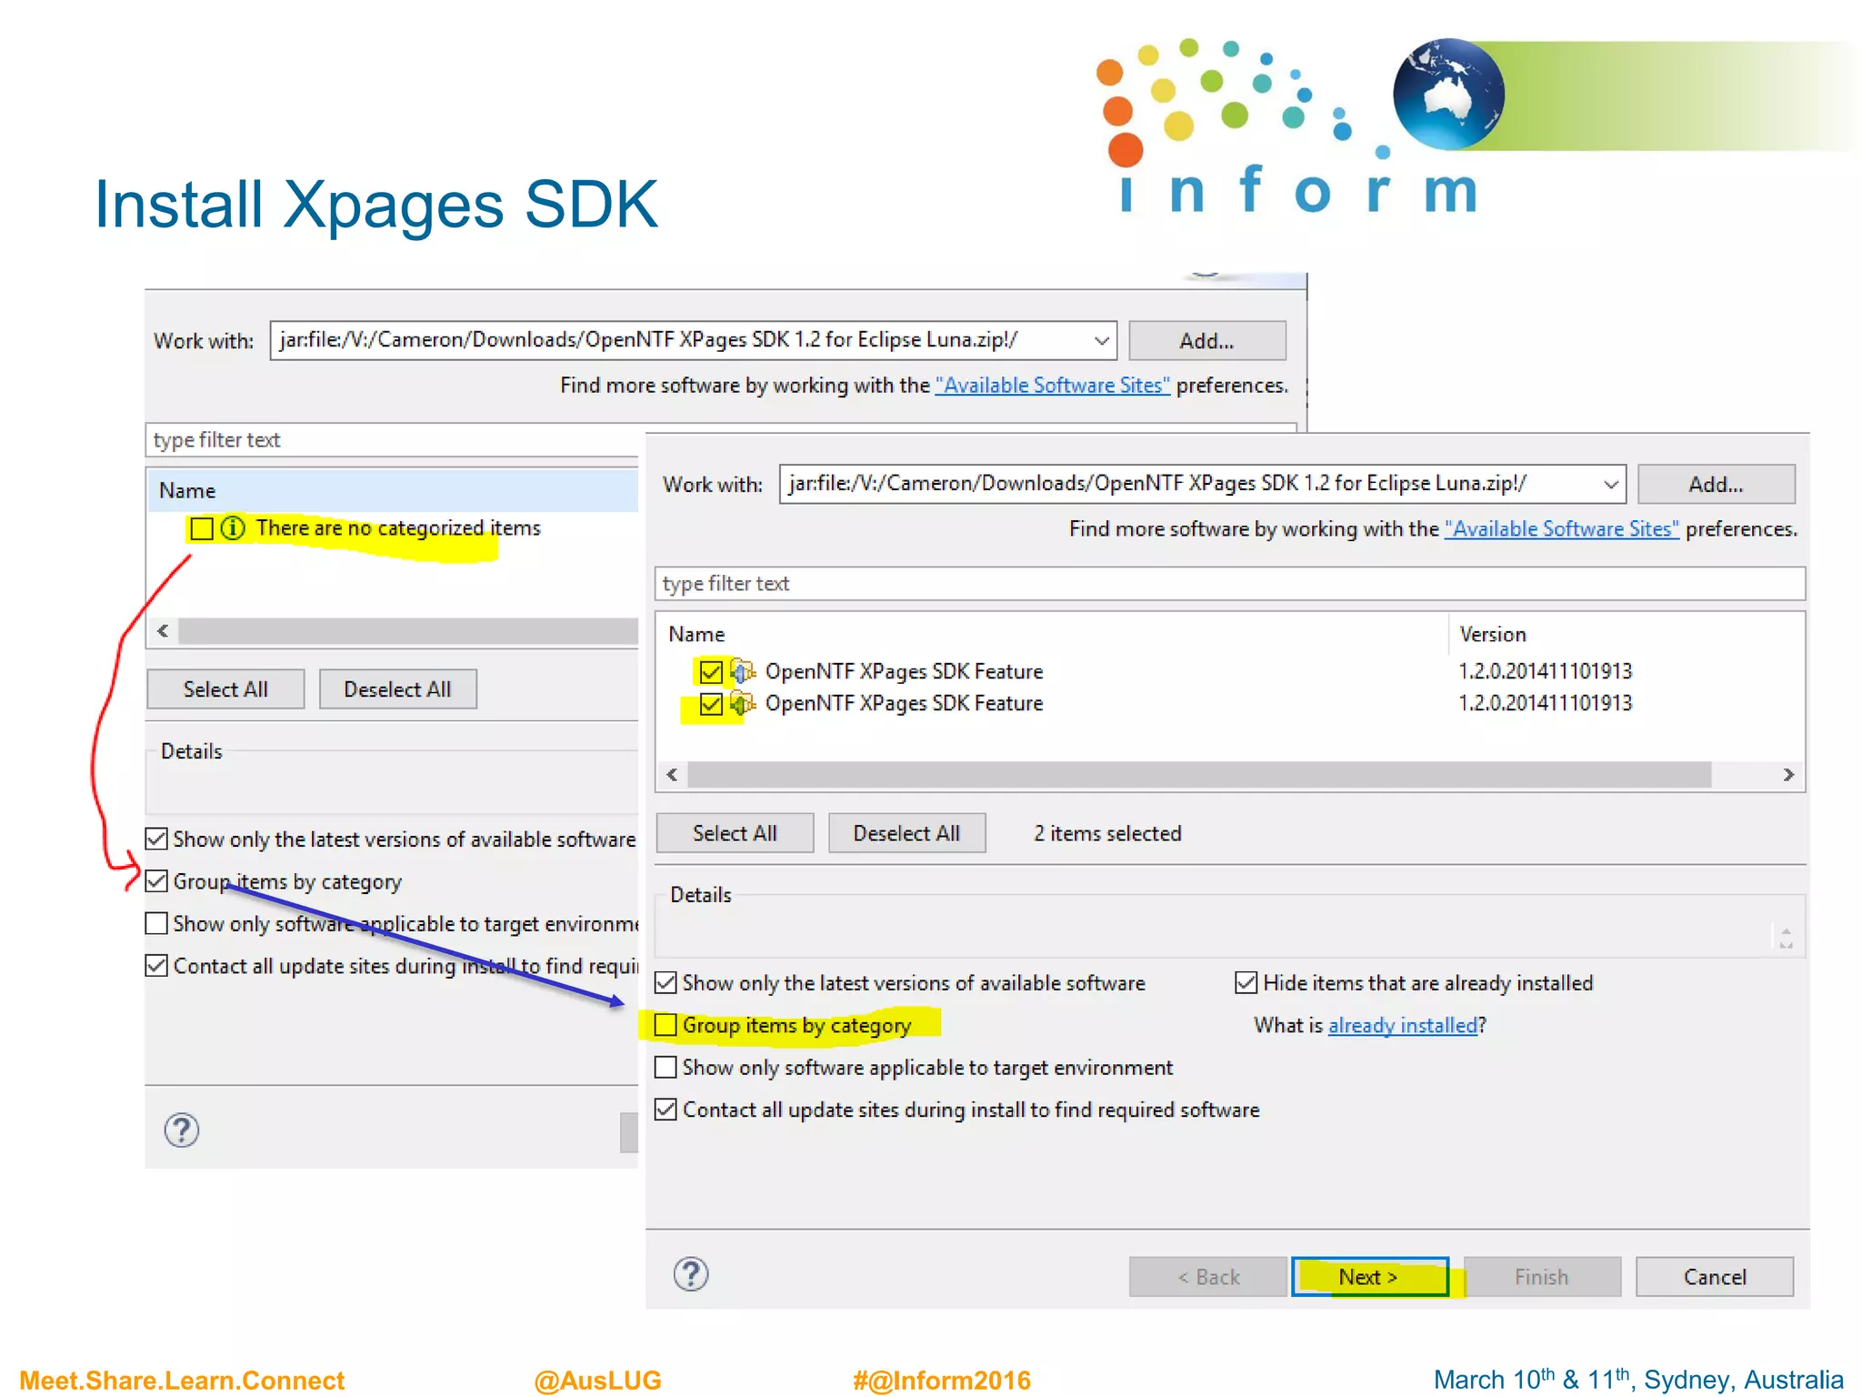Uncheck the first OpenNTF XPages SDK Feature checkbox

(711, 671)
